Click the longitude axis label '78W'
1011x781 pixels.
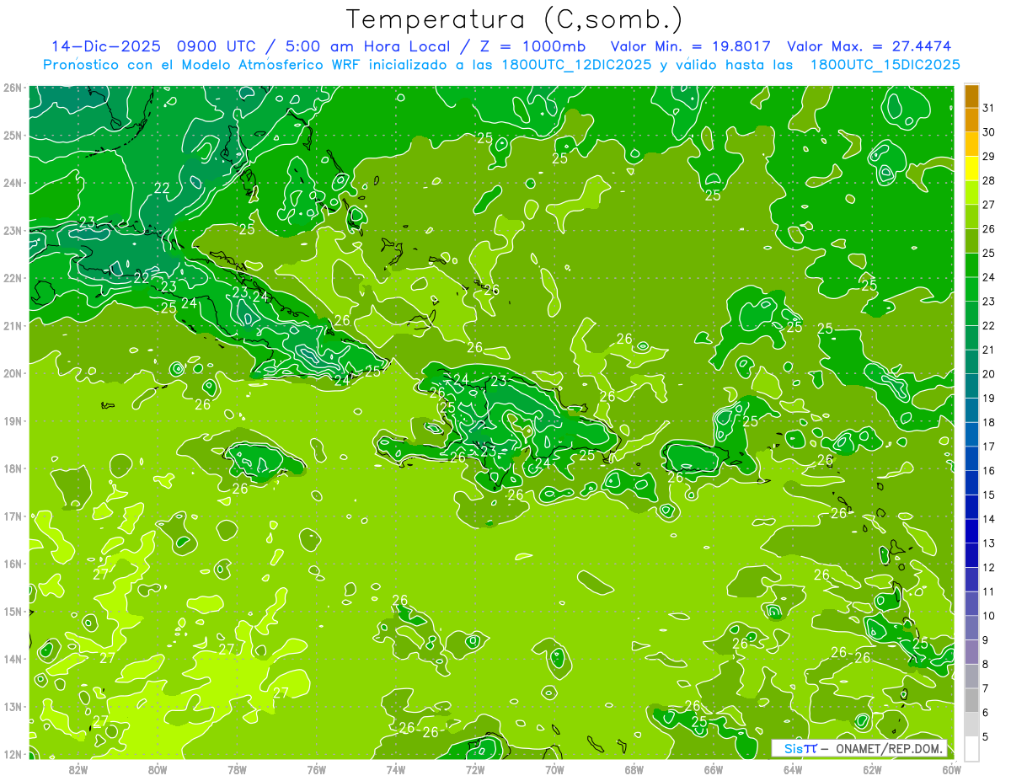(237, 768)
